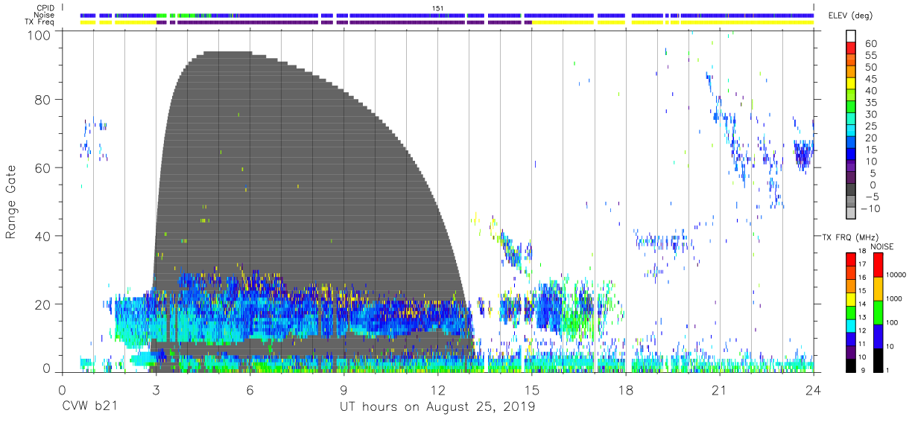
Task: Click the black bottom segment of TX FRQ colorbar
Action: [x=851, y=365]
